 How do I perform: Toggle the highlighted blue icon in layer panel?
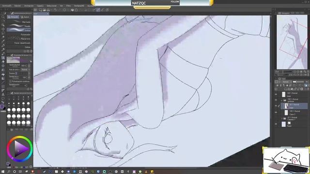pyautogui.click(x=306, y=86)
